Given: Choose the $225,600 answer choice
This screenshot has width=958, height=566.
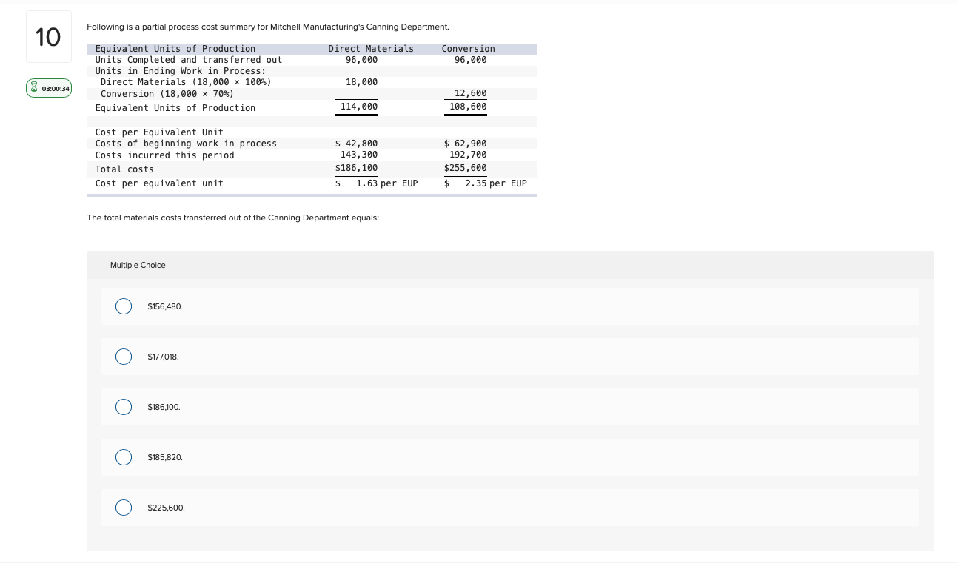Looking at the screenshot, I should (x=123, y=507).
